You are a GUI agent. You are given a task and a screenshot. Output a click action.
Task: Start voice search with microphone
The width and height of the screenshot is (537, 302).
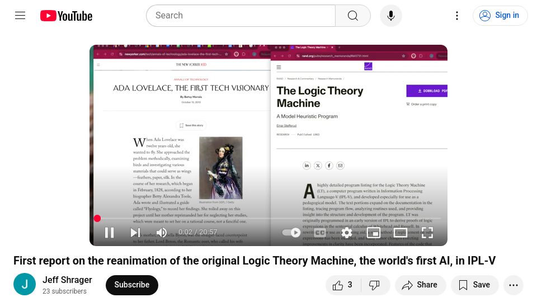391,16
